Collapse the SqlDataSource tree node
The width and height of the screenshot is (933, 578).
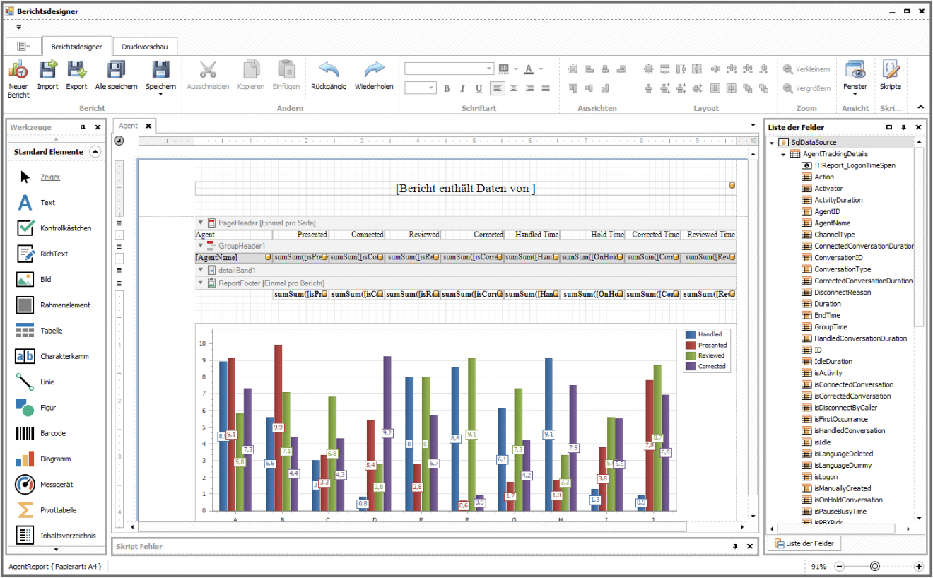pos(773,143)
